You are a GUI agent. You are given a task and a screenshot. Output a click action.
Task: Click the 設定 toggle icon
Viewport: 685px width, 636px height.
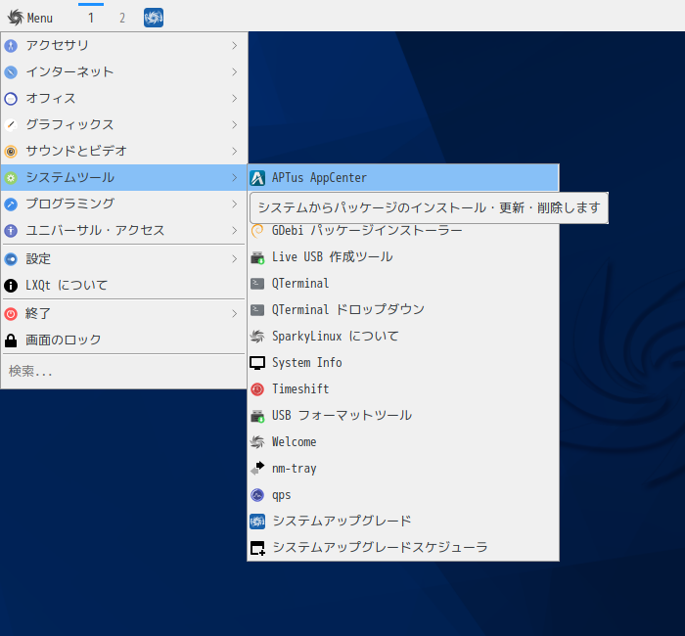[x=11, y=259]
